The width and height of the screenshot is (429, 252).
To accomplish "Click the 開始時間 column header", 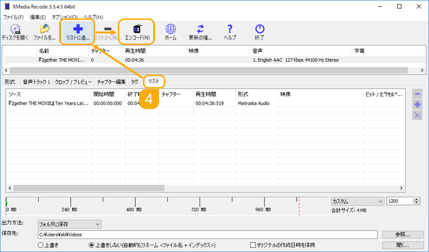I will [x=109, y=94].
